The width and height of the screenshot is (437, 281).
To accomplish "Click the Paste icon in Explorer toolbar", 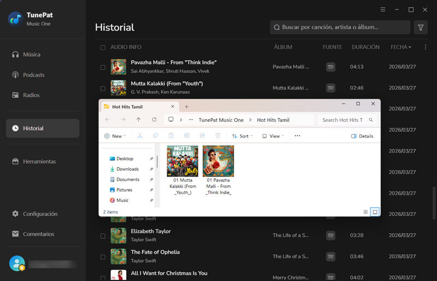I will click(x=171, y=136).
